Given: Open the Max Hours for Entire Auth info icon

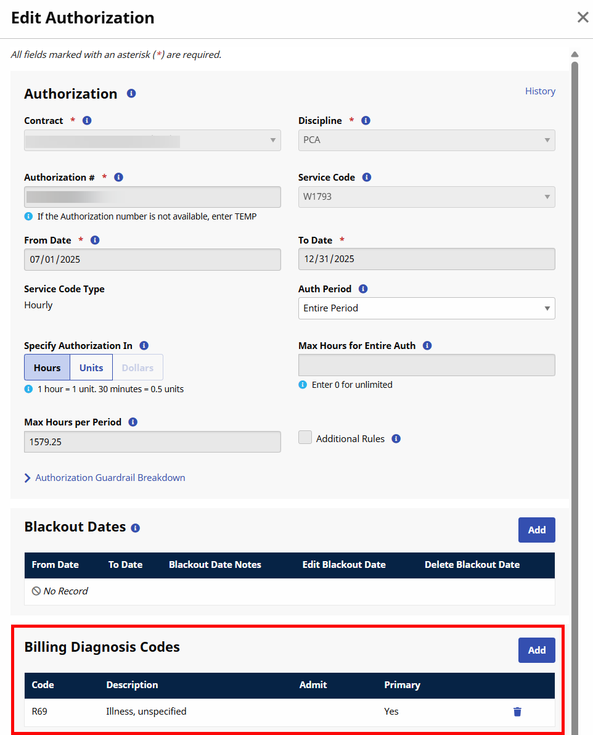Looking at the screenshot, I should click(x=427, y=345).
